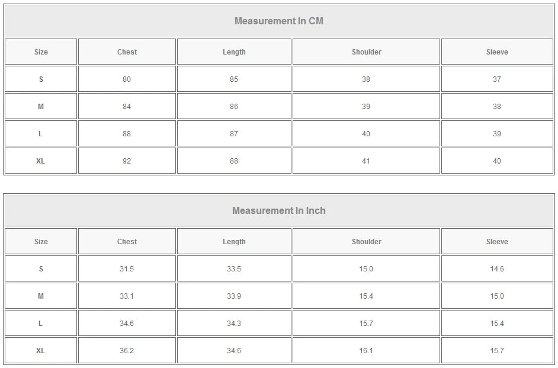Image resolution: width=558 pixels, height=368 pixels.
Task: Click the length value 86 for size M
Action: 234,107
